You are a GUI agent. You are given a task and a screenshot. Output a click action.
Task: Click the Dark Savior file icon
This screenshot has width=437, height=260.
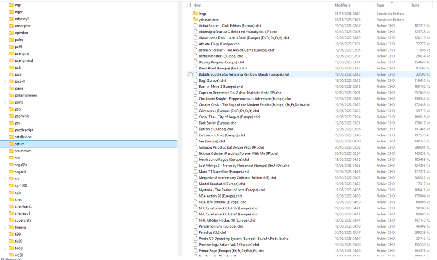click(x=195, y=123)
